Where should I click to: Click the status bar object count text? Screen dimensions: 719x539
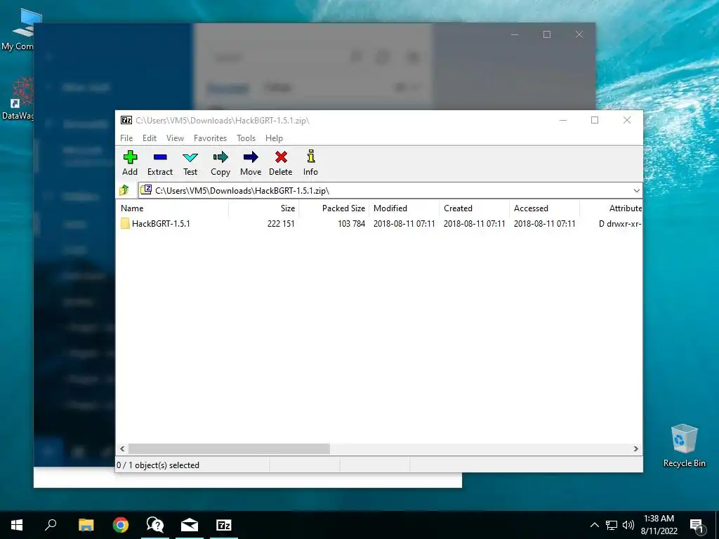pyautogui.click(x=158, y=465)
